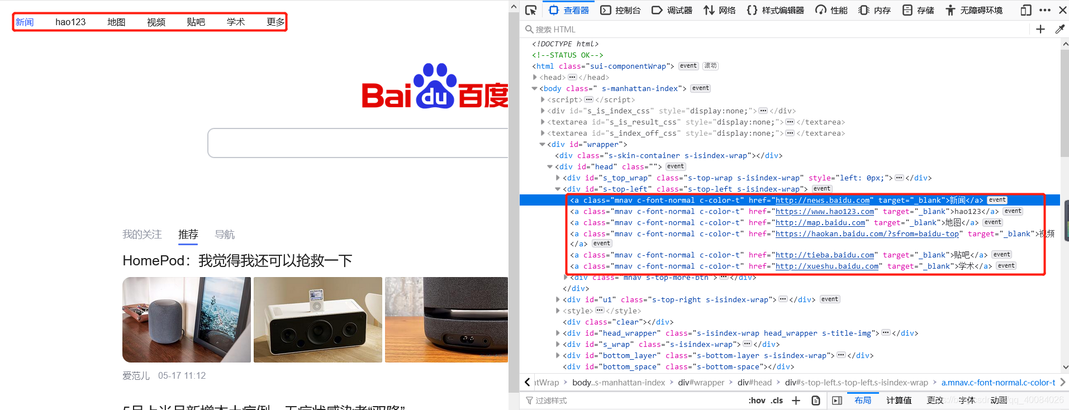Select div#head in the breadcrumb bar
Screen dimensions: 1069x410
tap(754, 383)
